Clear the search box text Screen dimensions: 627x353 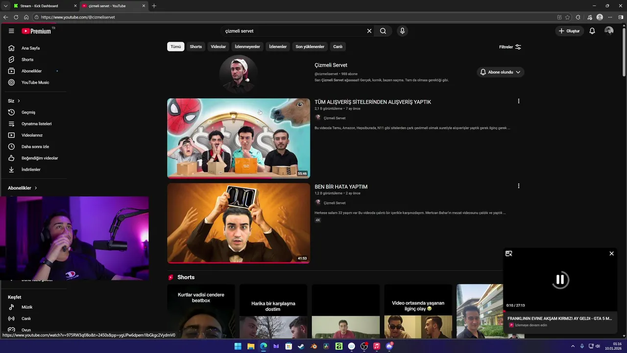tap(369, 31)
